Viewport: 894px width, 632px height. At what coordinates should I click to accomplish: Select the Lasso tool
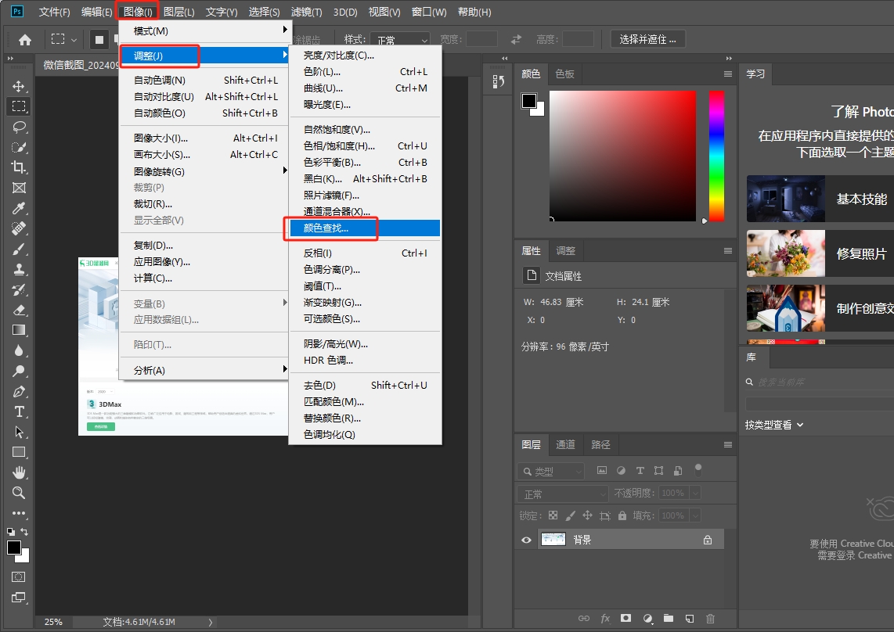pos(19,127)
